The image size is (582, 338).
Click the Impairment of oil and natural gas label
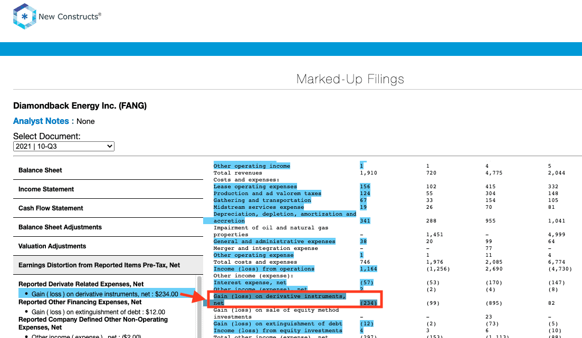(x=271, y=231)
